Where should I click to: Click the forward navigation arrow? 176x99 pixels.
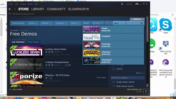(x=15, y=9)
